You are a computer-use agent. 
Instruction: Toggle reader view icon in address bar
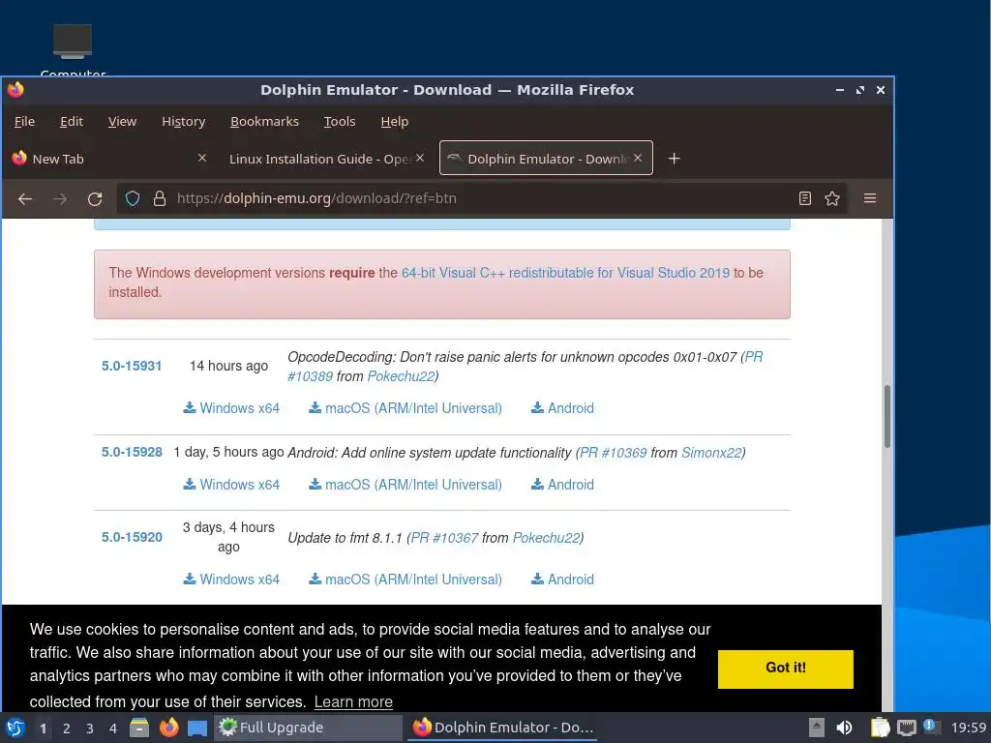[x=804, y=198]
